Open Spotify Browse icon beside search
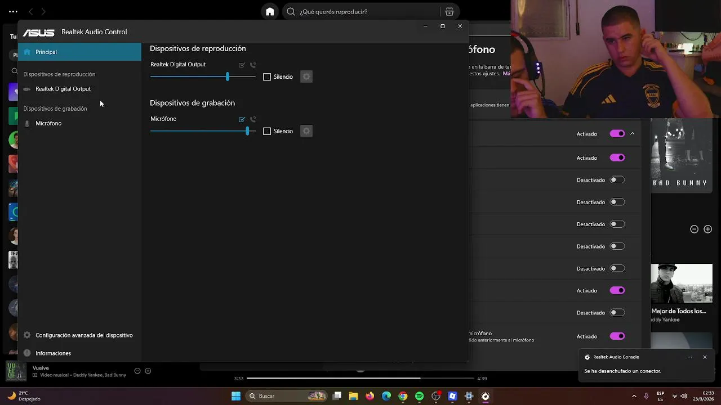The image size is (721, 405). click(449, 11)
